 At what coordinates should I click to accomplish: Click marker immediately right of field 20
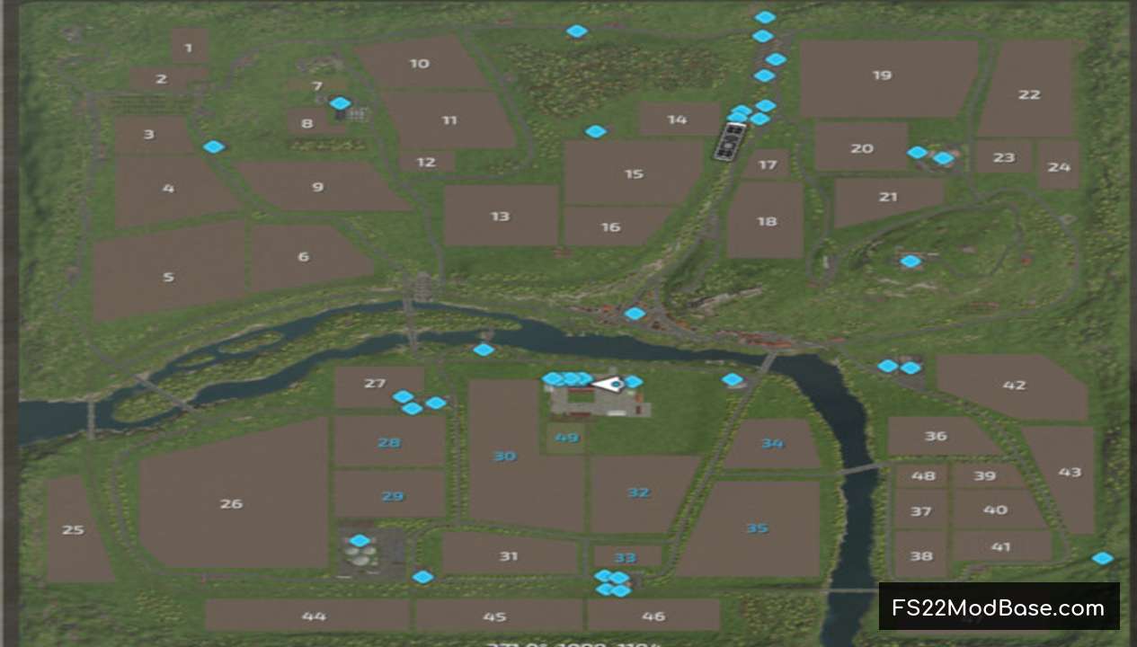point(917,153)
